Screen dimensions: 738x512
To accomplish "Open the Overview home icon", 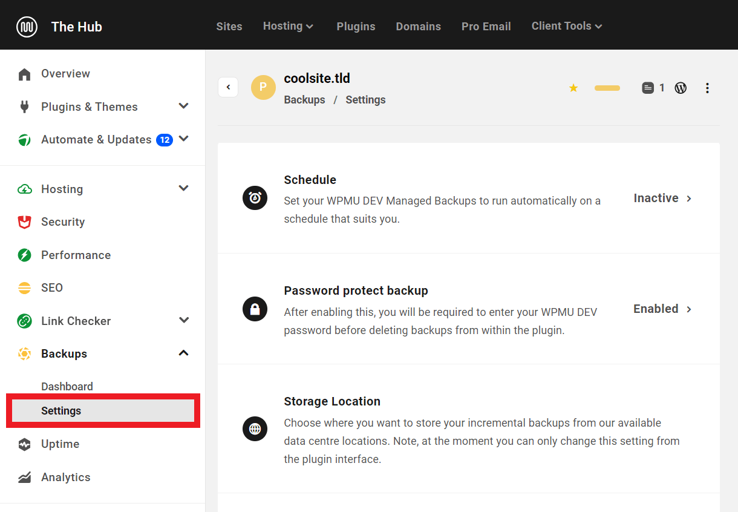I will pyautogui.click(x=24, y=74).
